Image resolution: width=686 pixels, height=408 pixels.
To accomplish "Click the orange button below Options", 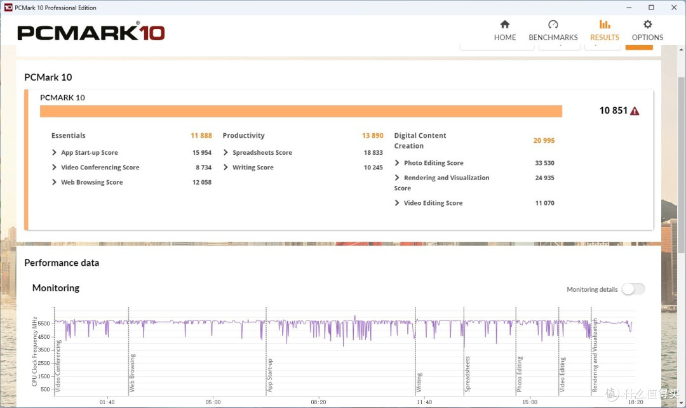I will [639, 47].
